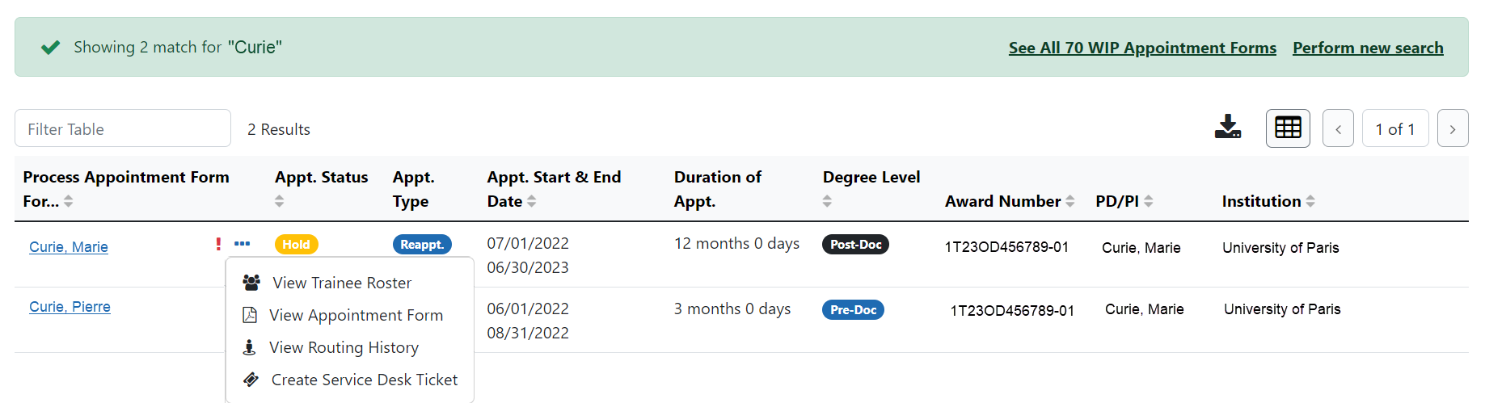Viewport: 1485px width, 403px height.
Task: Click the red exclamation alert icon
Action: point(218,243)
